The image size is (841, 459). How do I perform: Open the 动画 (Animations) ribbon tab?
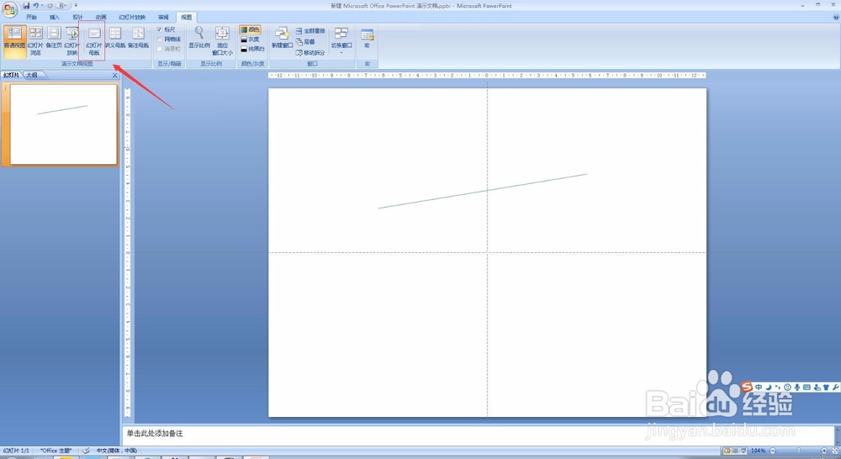pyautogui.click(x=101, y=17)
